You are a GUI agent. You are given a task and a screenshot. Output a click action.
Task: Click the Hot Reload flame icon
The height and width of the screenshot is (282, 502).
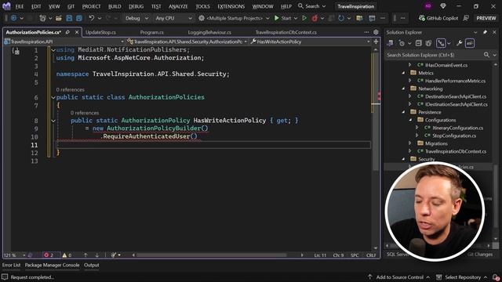point(315,18)
